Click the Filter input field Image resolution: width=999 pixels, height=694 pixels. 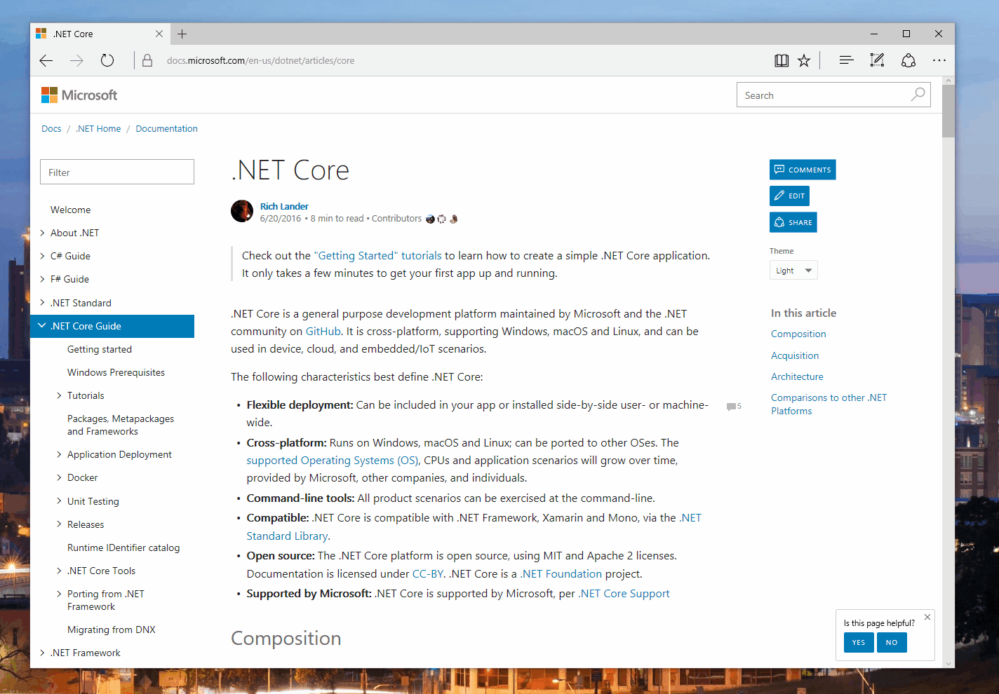(x=117, y=172)
